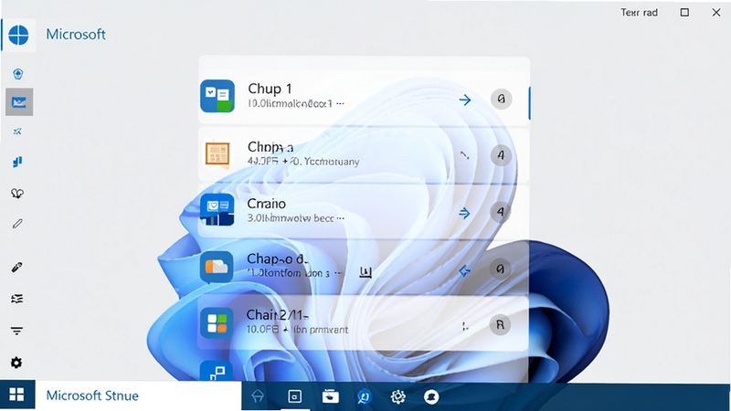Screen dimensions: 731x411
Task: Click the round badge on Chup 1 row
Action: pos(501,99)
